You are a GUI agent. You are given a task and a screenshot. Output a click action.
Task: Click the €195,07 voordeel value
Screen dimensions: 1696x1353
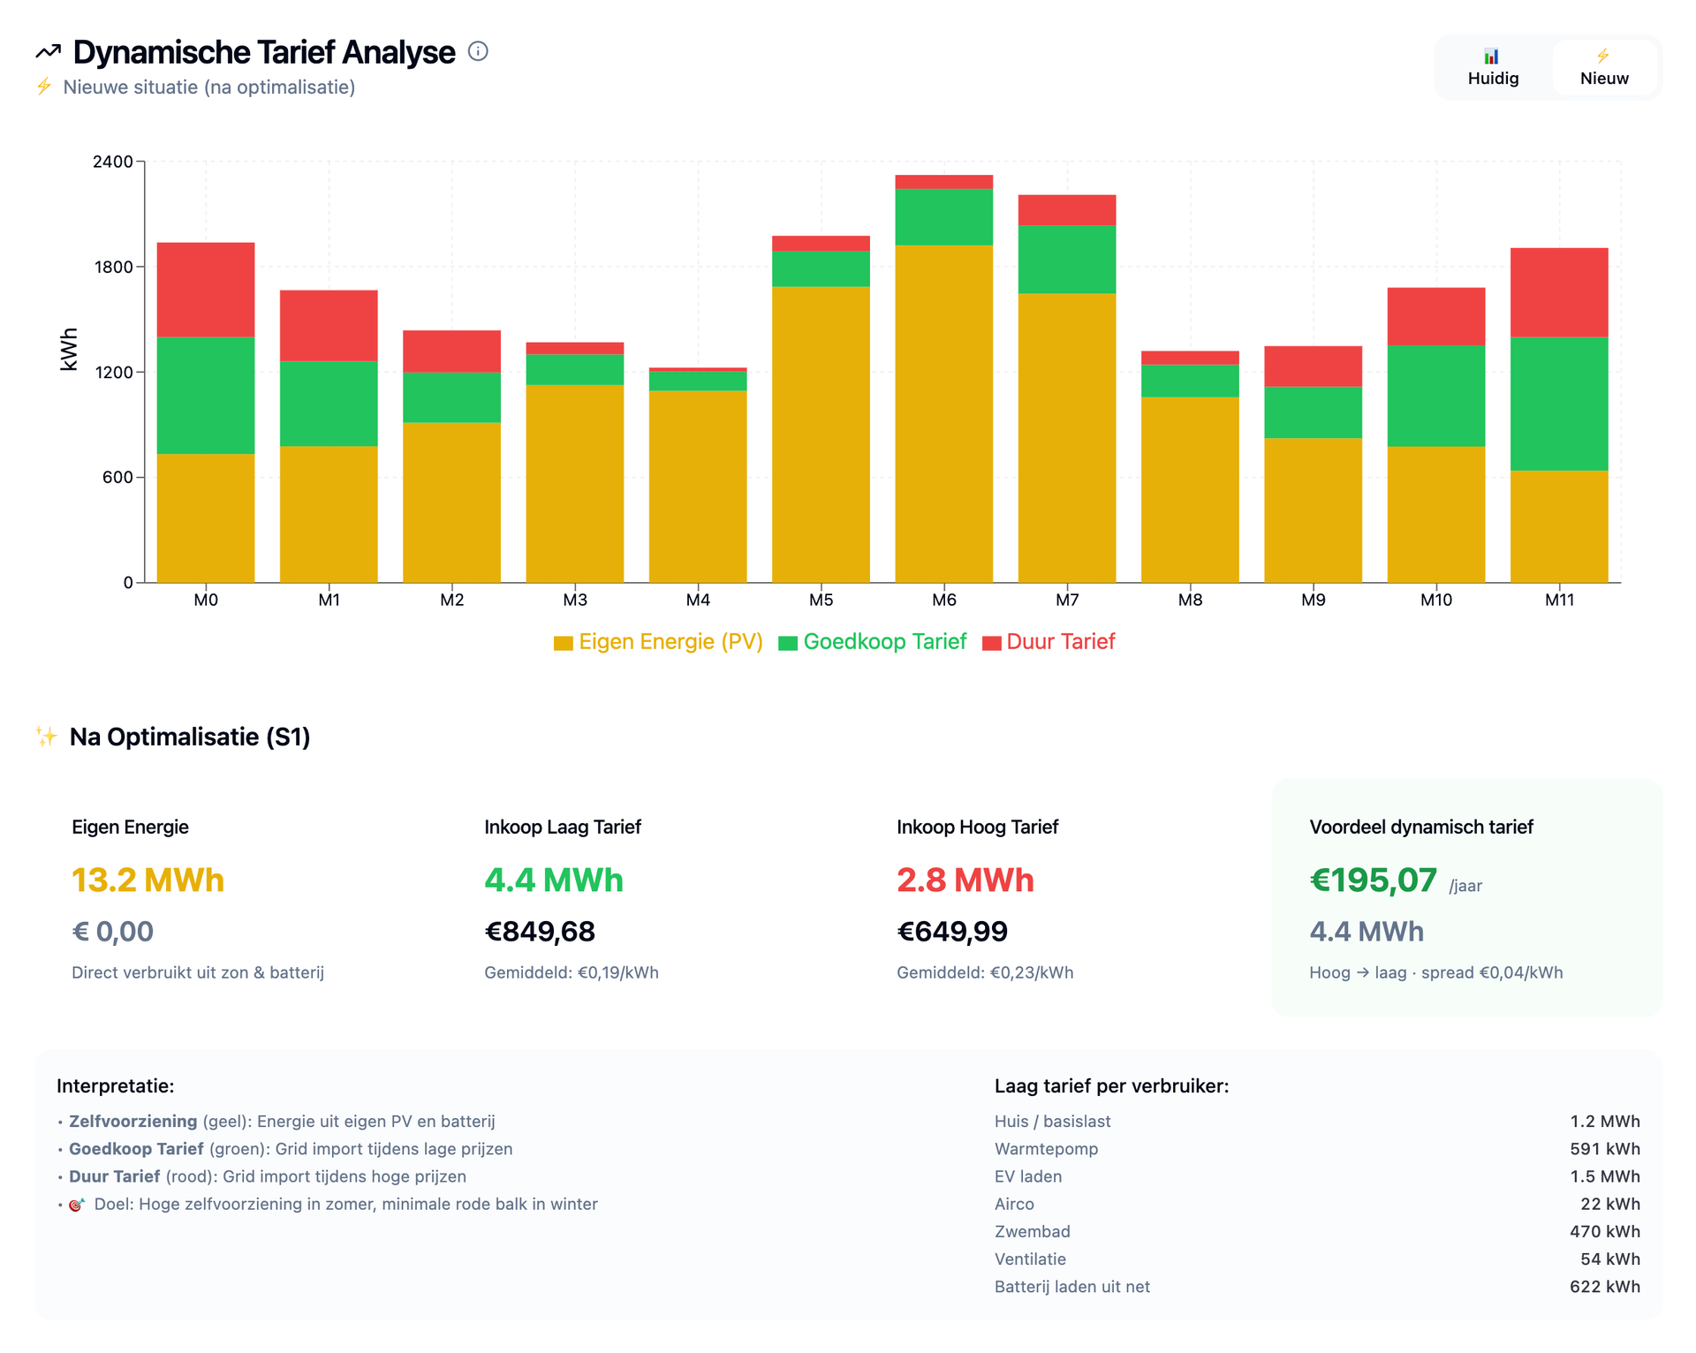coord(1374,881)
